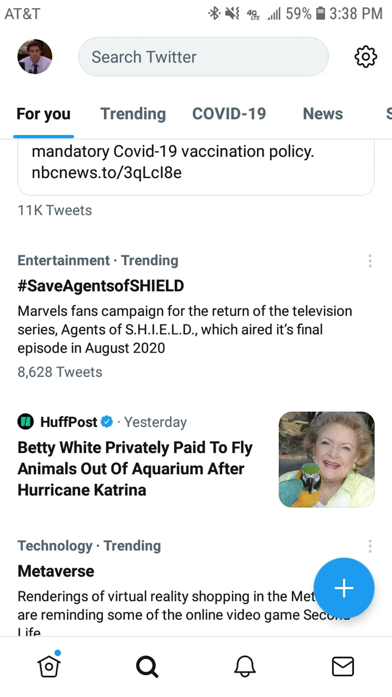This screenshot has height=697, width=392.
Task: Tap the HuffPost logo icon
Action: point(25,422)
